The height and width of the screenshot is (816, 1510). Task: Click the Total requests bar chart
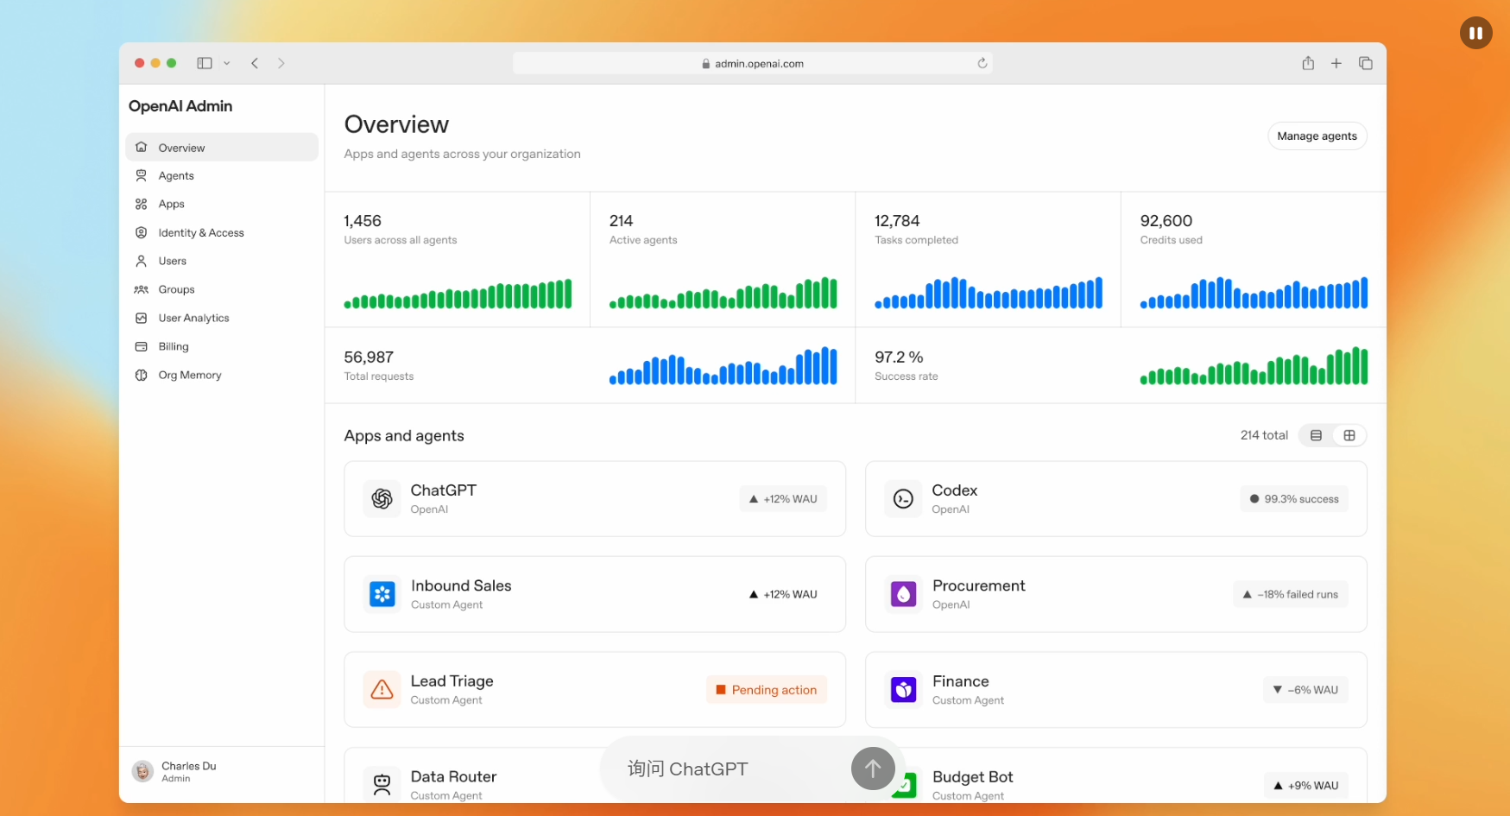point(723,366)
